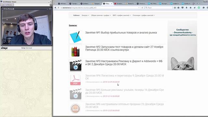The image size is (208, 117).
Task: Open Занятие №3 Настраиваем Рекламу link
Action: pos(124,63)
